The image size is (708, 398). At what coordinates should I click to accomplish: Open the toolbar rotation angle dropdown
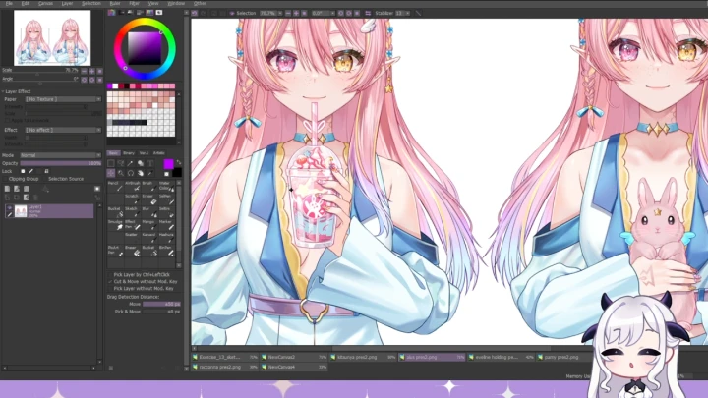(332, 13)
